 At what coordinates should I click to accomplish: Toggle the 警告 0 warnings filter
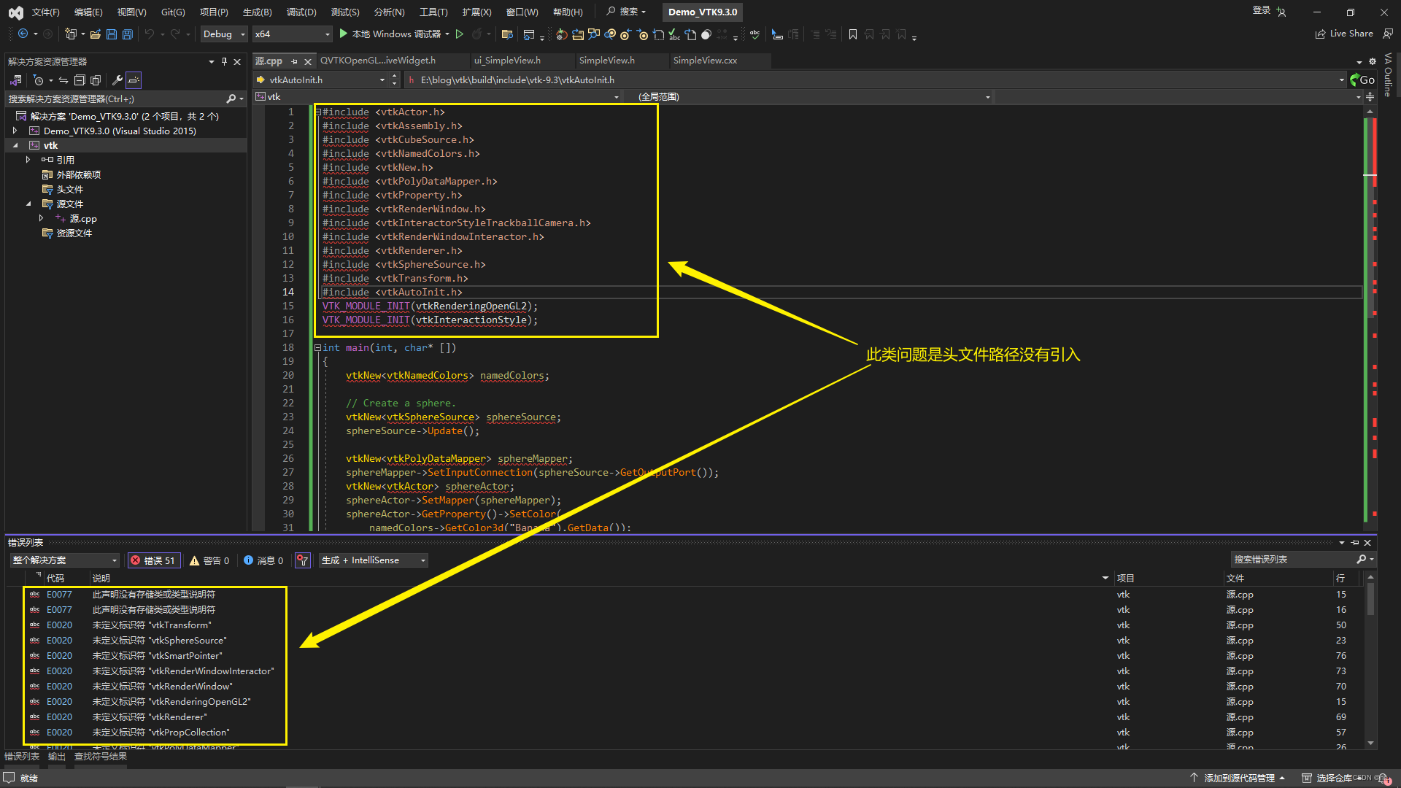click(x=209, y=560)
